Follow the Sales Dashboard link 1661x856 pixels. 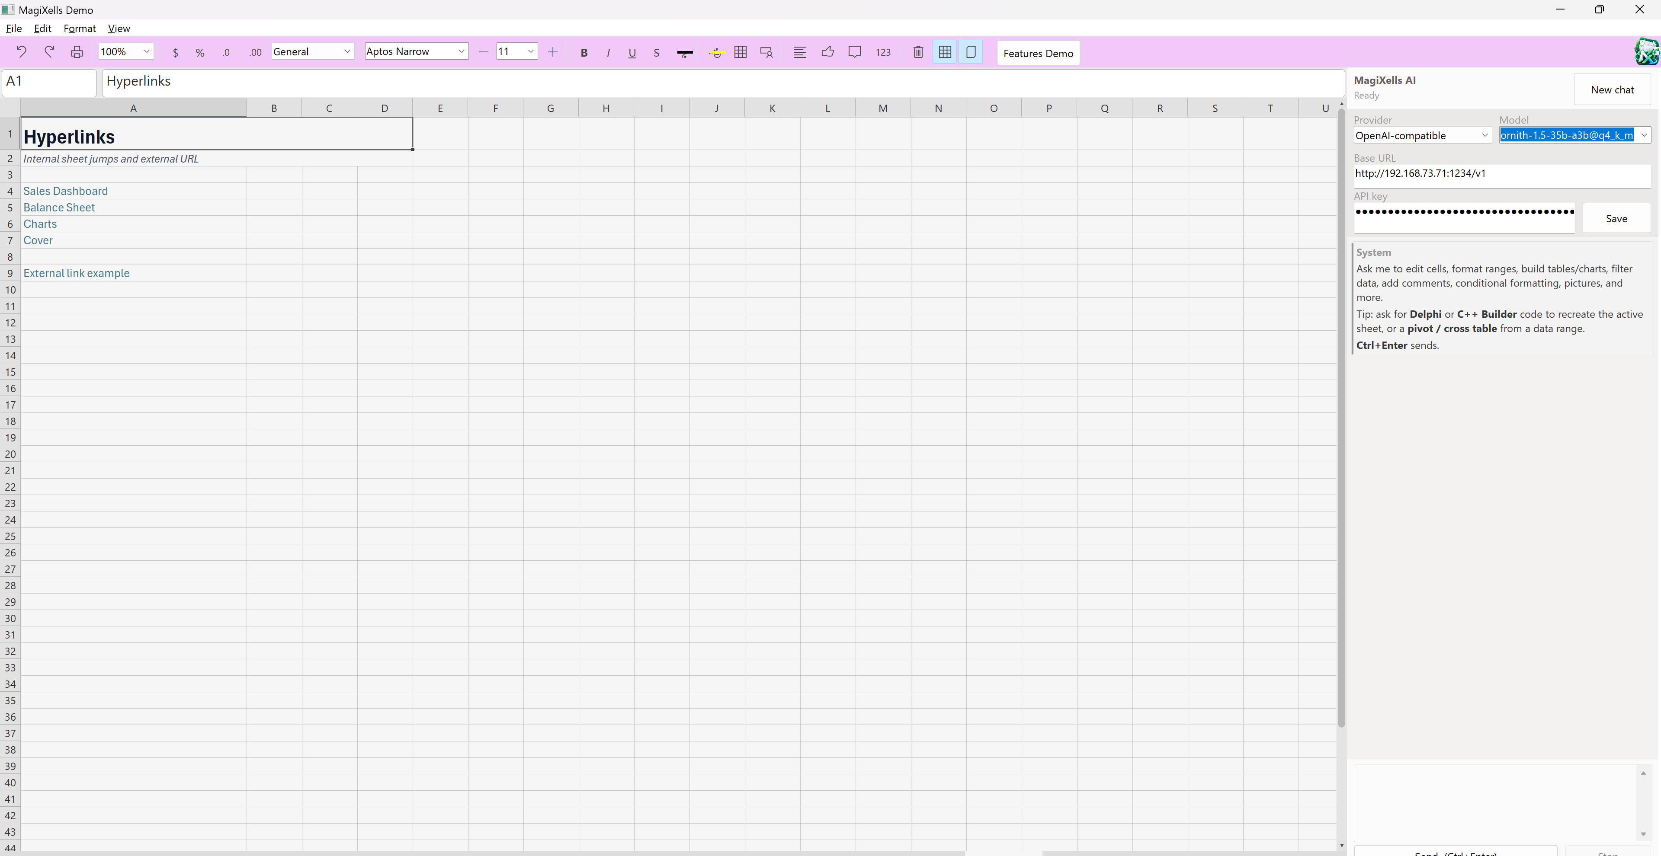[x=66, y=191]
